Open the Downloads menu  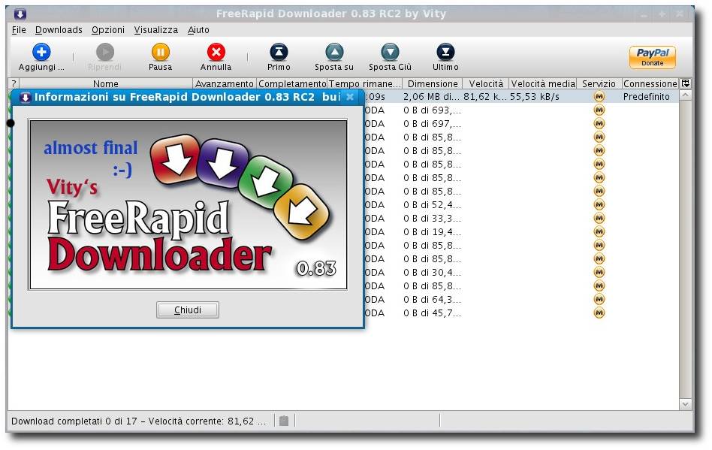coord(59,29)
